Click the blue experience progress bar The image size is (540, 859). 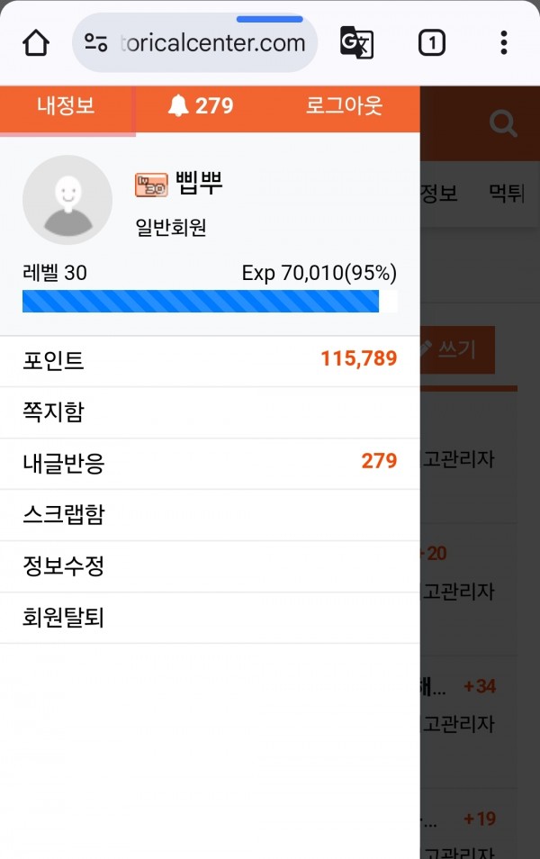click(x=210, y=302)
